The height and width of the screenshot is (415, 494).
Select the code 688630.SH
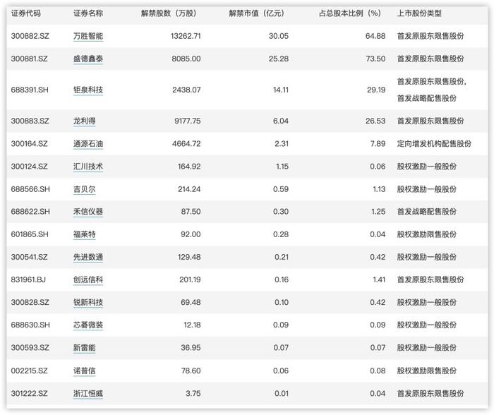coord(30,325)
